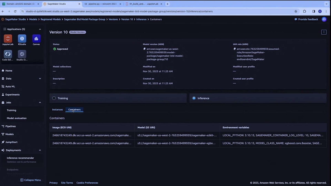Screen dimensions: 331x186
Task: Open Model evaluation under Jobs
Action: (17, 118)
